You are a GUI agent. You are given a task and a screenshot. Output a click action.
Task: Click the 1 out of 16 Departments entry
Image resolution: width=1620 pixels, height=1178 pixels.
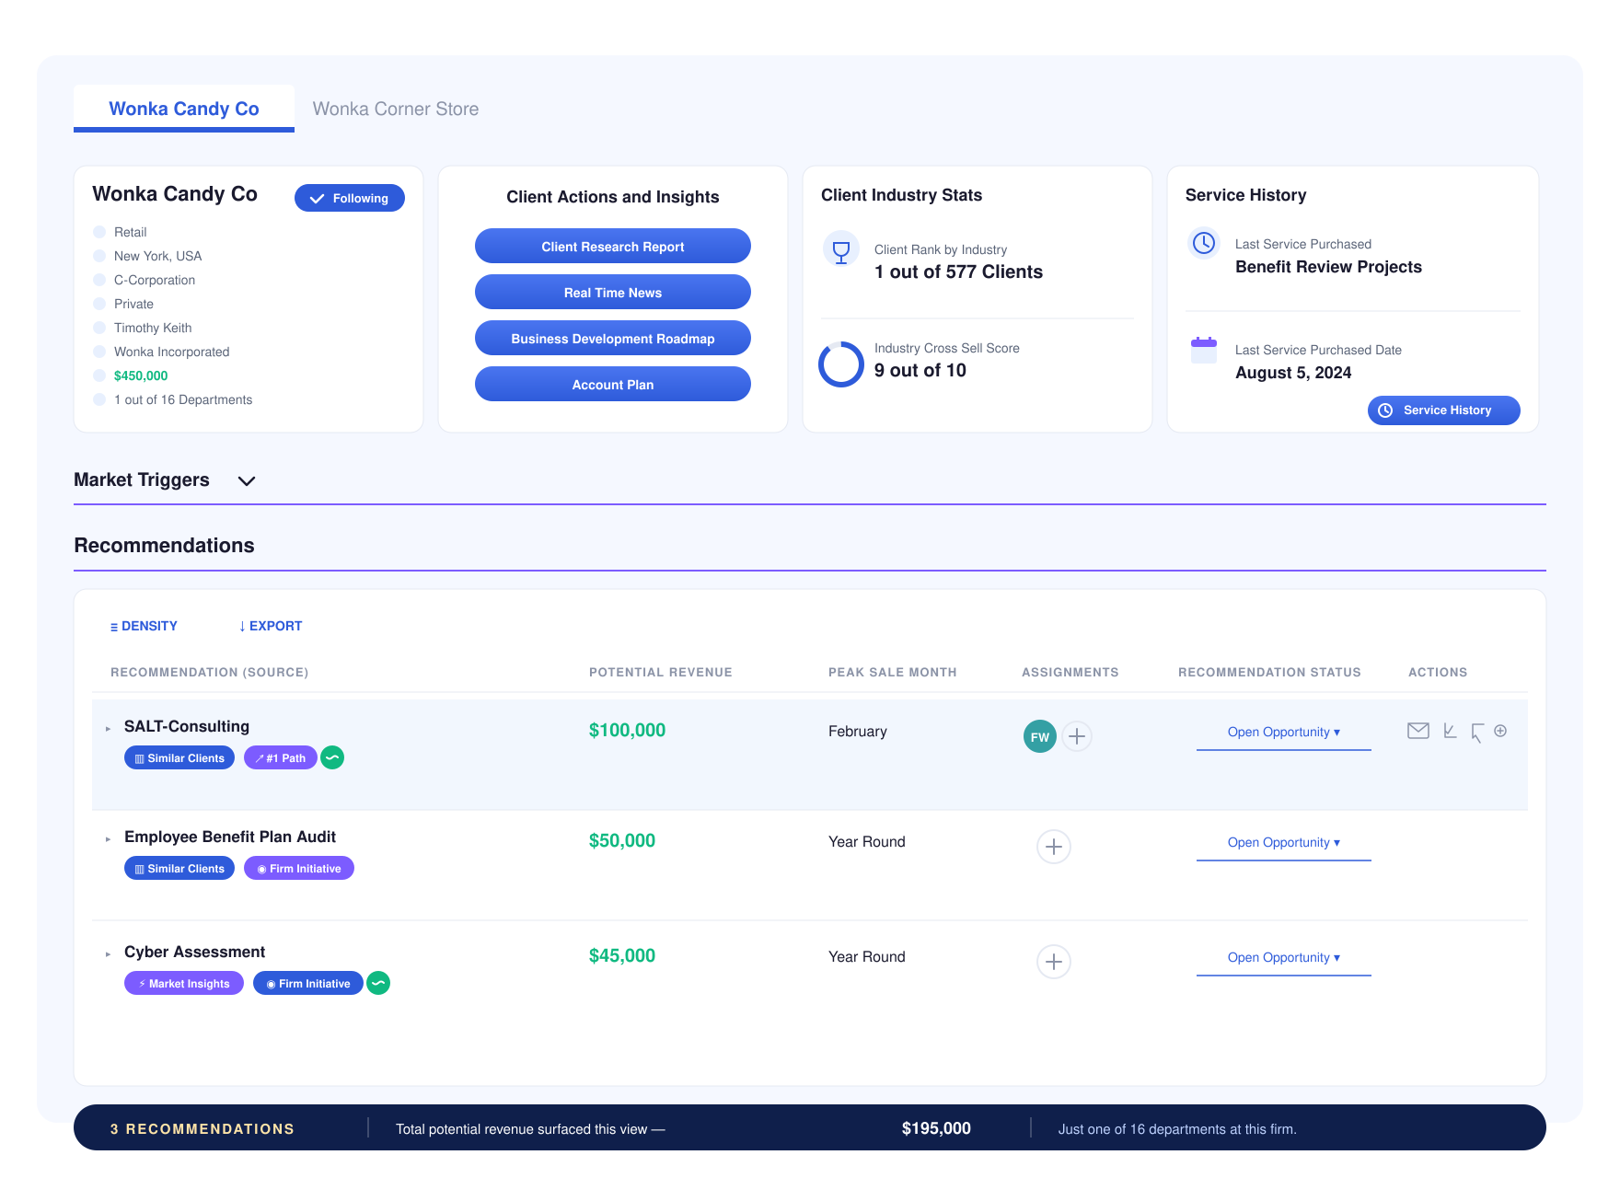pyautogui.click(x=183, y=399)
